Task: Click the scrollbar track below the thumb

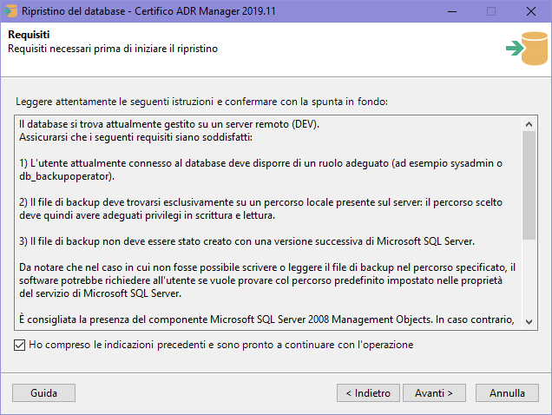Action: pyautogui.click(x=529, y=278)
